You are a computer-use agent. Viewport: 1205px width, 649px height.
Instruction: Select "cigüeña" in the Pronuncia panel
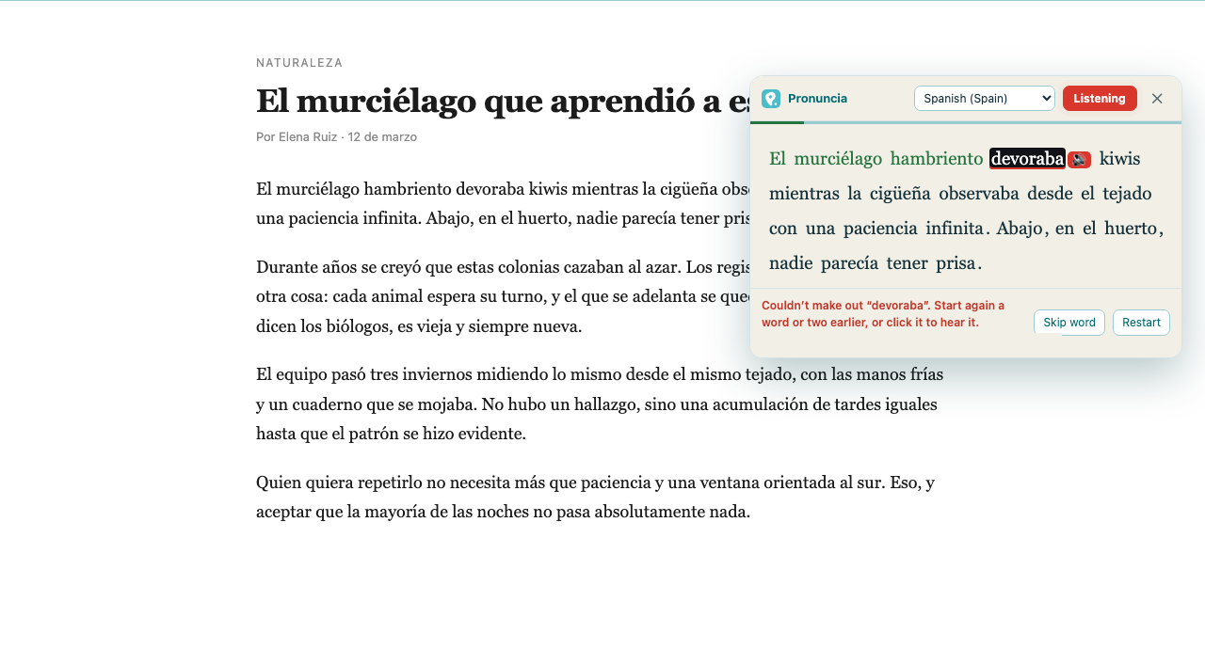901,194
